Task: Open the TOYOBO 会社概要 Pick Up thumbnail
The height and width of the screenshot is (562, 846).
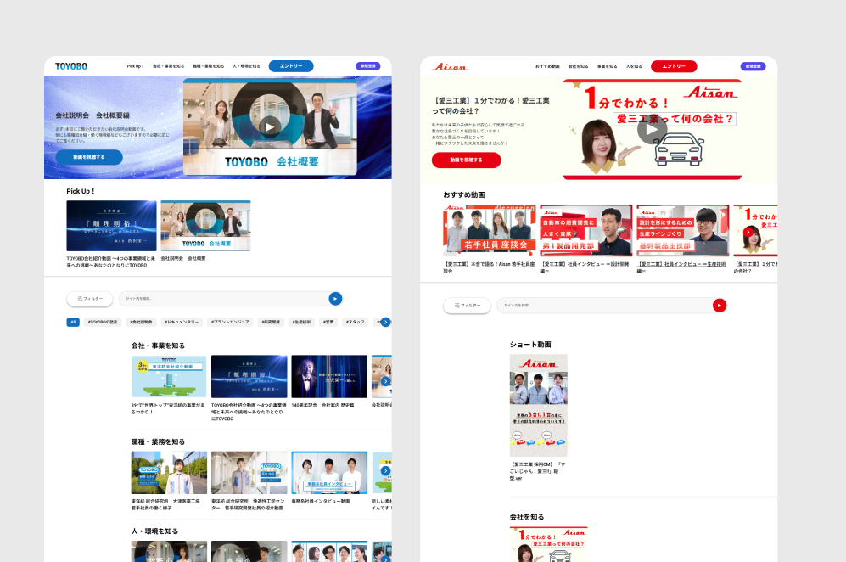Action: click(205, 226)
